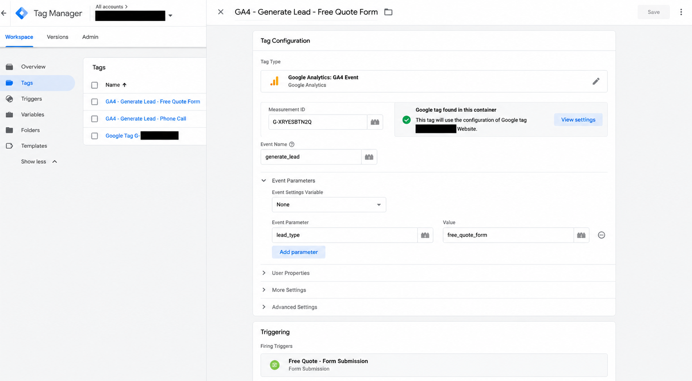Open variable picker beside free_quote_form value
692x381 pixels.
pos(581,235)
